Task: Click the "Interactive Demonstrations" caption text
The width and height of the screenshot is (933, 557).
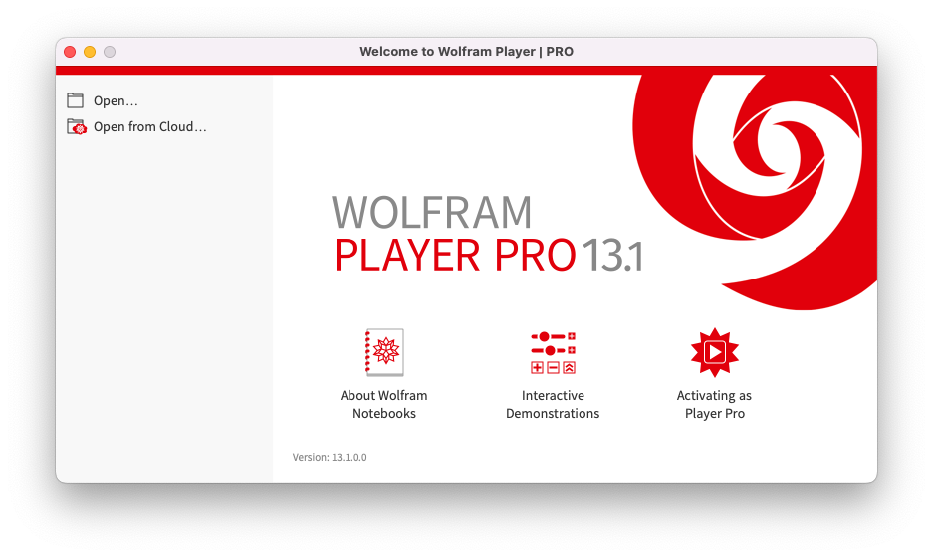Action: 553,404
